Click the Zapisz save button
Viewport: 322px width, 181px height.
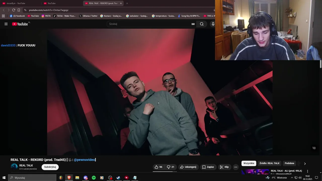coord(208,167)
